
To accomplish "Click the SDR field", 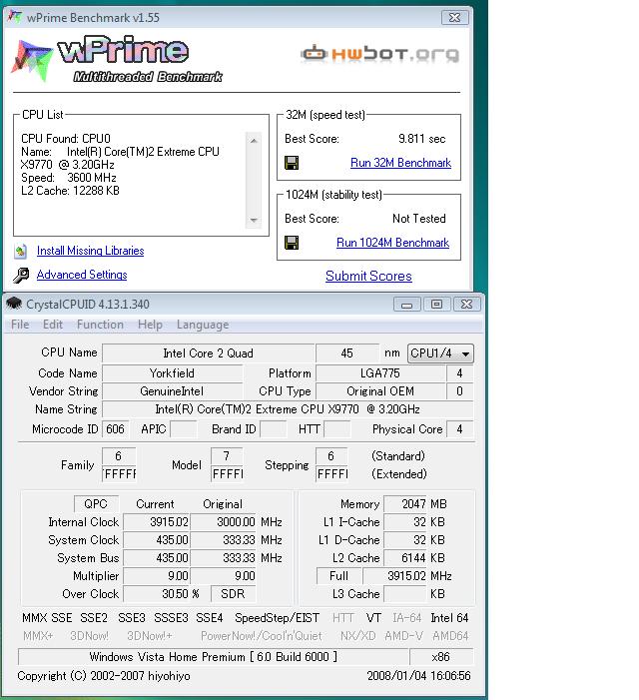I will click(x=233, y=594).
